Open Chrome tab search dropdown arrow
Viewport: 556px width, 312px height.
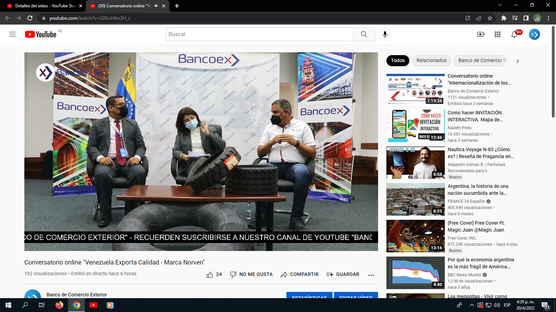coord(500,5)
